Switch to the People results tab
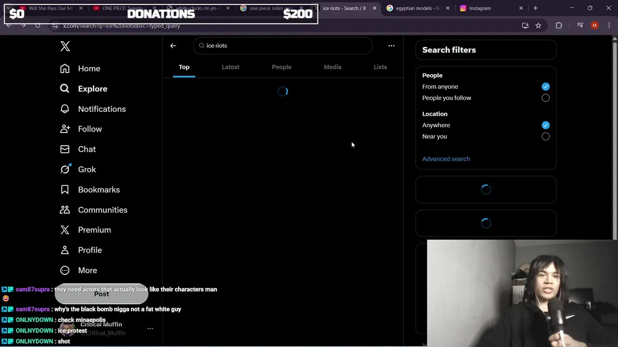 tap(281, 67)
